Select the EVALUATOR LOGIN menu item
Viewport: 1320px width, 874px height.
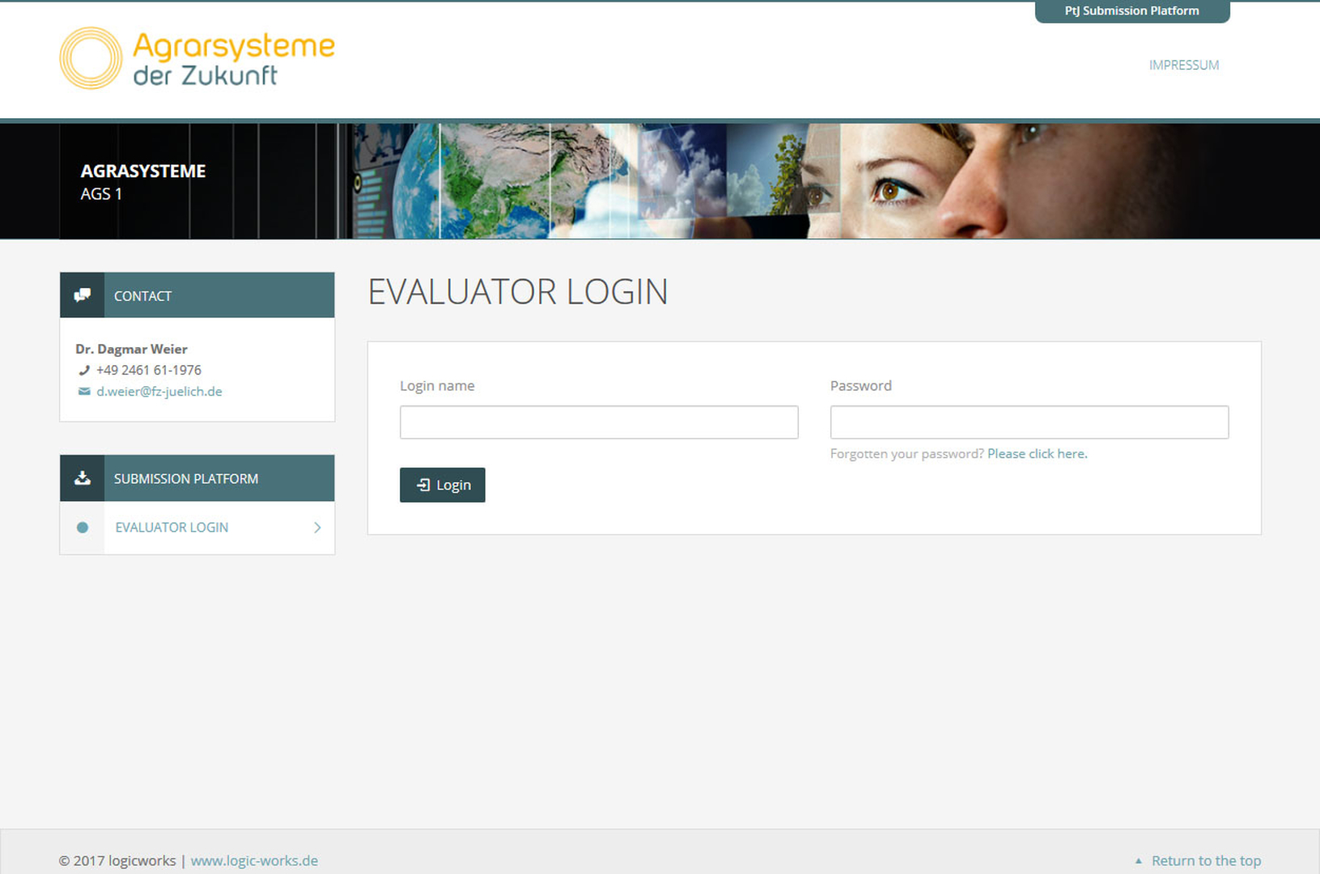click(197, 528)
